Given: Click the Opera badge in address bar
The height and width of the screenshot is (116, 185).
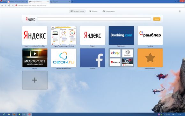Looking at the screenshot, I should (16, 5).
